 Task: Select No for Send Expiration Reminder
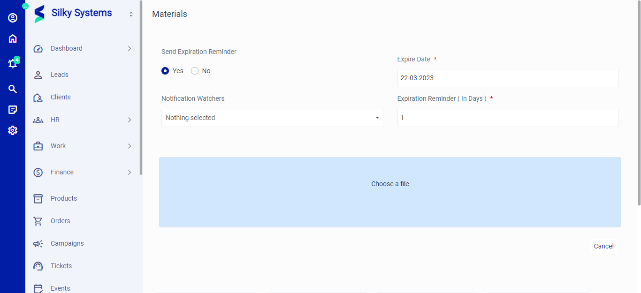coord(195,71)
